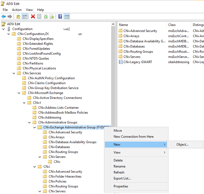This screenshot has height=194, width=204.
Task: Click the Forward arrow toolbar icon
Action: pyautogui.click(x=10, y=17)
